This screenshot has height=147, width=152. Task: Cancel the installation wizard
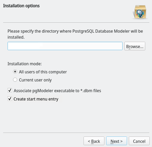tap(139, 141)
